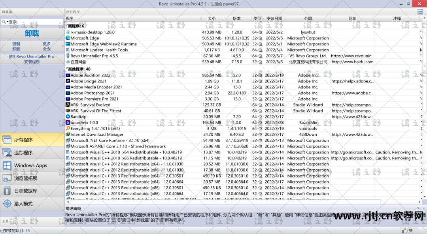This screenshot has width=427, height=234.
Task: Open the hamburger menu at top right
Action: [x=419, y=12]
